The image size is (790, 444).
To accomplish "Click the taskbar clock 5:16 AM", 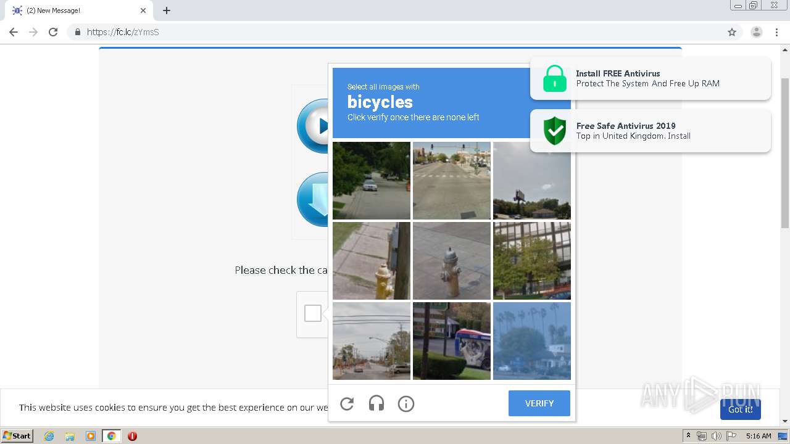I will [x=759, y=436].
